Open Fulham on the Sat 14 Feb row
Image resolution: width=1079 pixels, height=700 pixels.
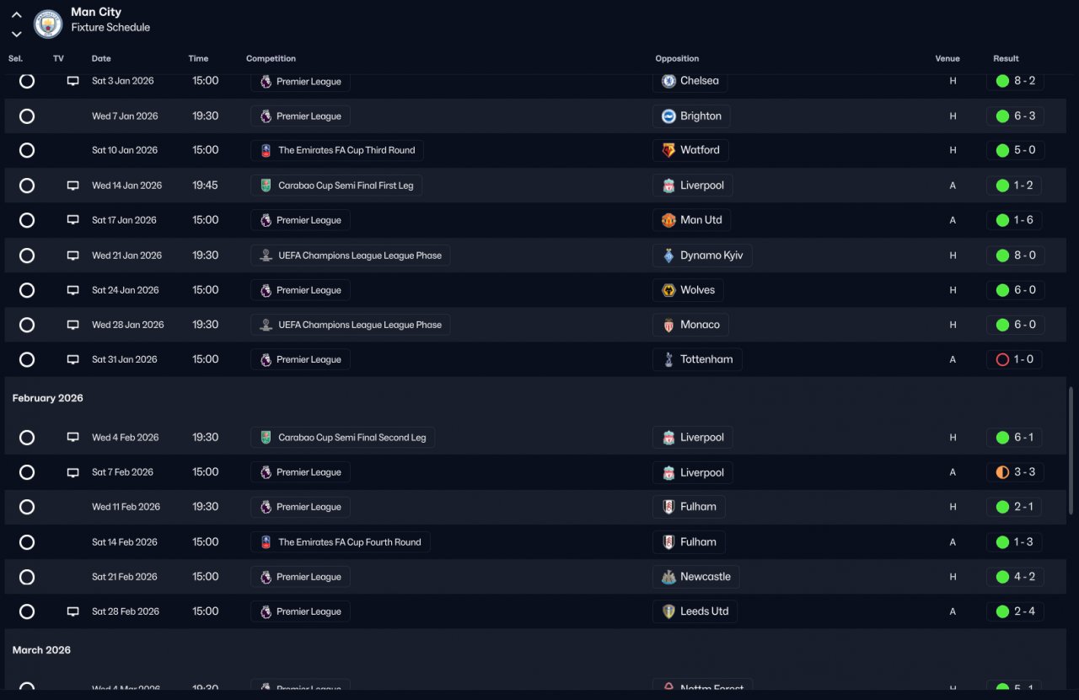pyautogui.click(x=689, y=542)
